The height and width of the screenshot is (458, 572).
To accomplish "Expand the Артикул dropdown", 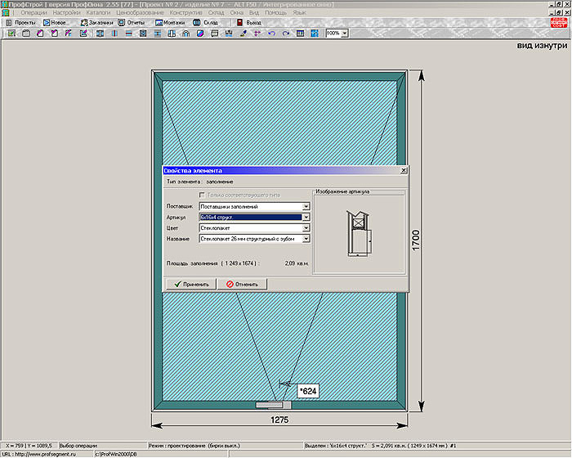I will click(306, 218).
